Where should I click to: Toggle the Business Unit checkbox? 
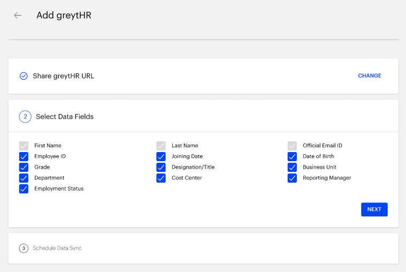point(292,167)
